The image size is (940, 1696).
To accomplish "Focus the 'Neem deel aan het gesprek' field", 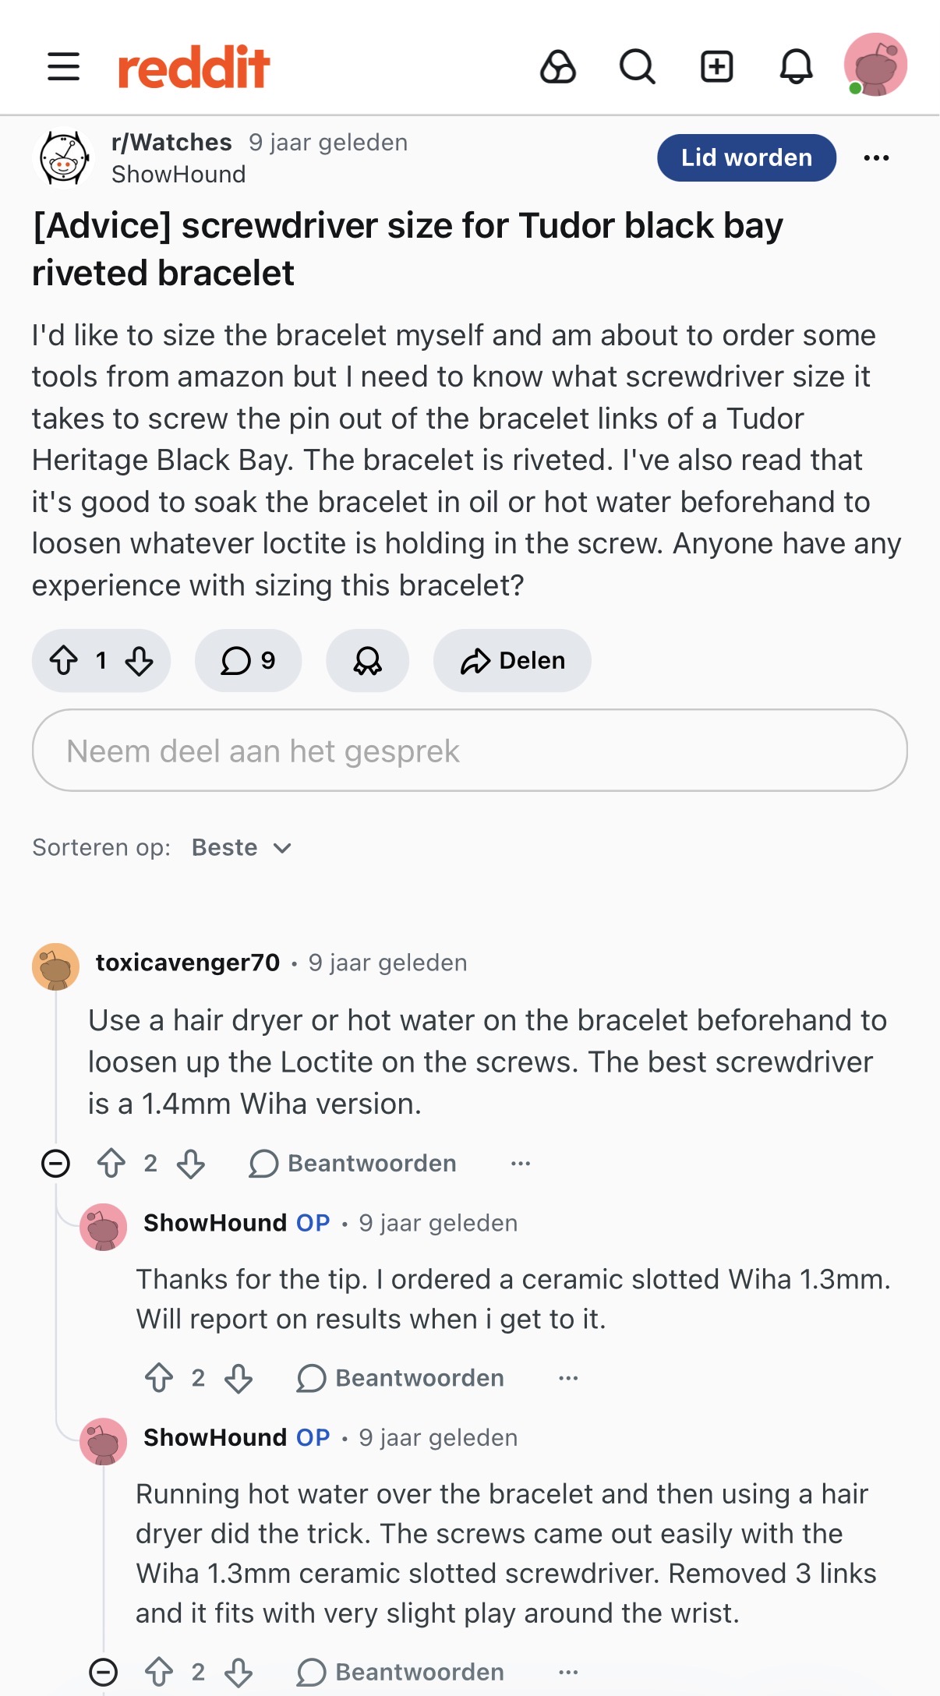I will coord(469,751).
